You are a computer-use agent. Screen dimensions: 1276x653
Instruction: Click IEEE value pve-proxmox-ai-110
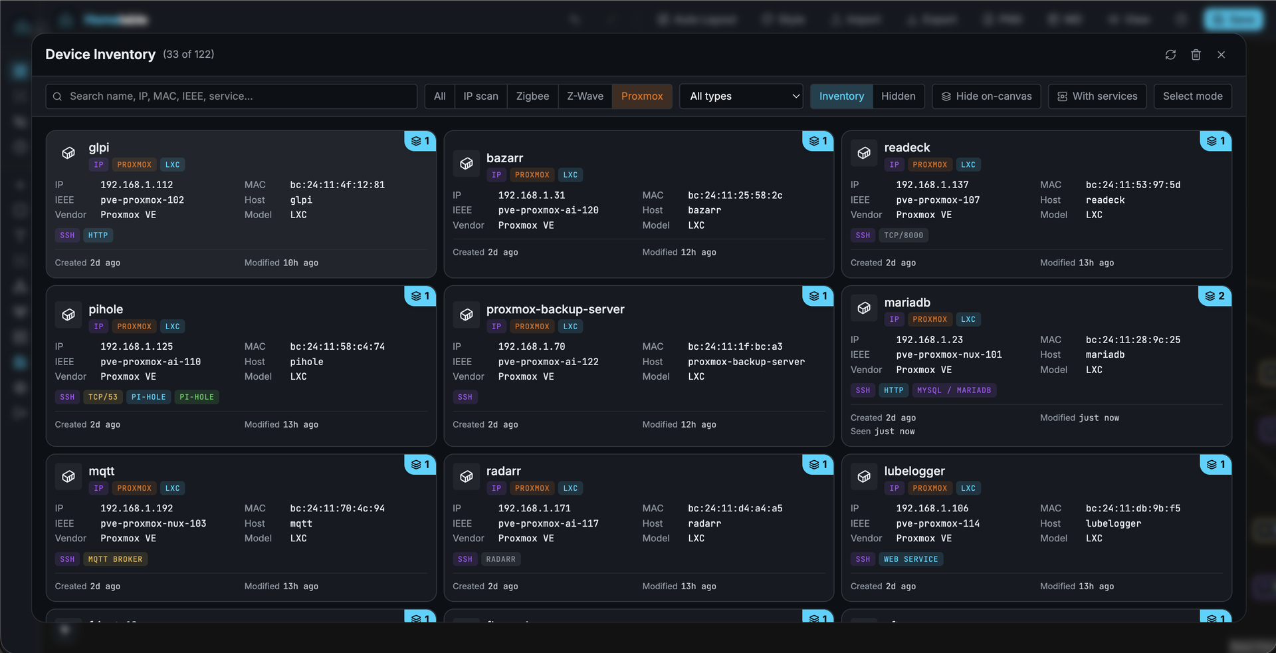(x=151, y=362)
